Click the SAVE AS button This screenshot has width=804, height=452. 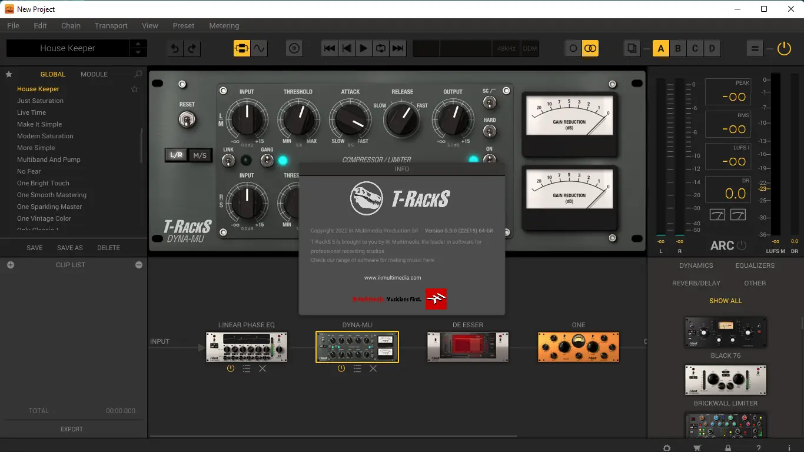click(x=69, y=247)
